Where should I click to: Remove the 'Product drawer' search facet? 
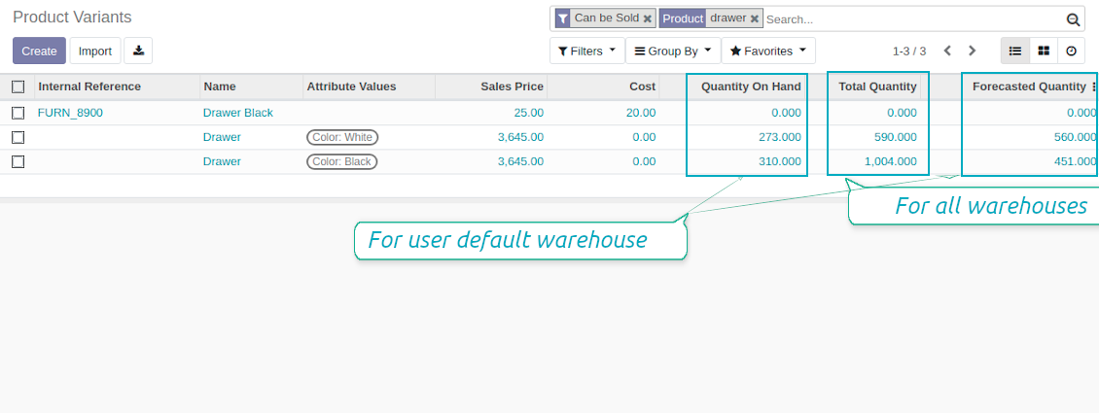point(754,18)
